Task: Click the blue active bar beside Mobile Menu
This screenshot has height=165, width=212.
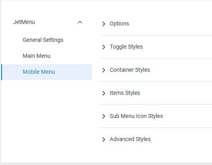Action: (x=2, y=72)
